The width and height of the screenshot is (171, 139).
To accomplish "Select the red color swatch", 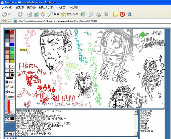I will [x=12, y=32].
